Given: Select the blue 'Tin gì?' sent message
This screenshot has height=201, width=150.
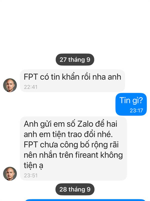Looking at the screenshot, I should (131, 104).
